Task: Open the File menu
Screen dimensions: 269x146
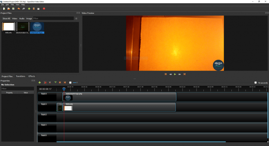Action: point(3,5)
